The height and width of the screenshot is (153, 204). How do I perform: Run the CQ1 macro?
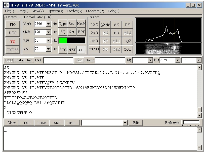click(x=127, y=49)
